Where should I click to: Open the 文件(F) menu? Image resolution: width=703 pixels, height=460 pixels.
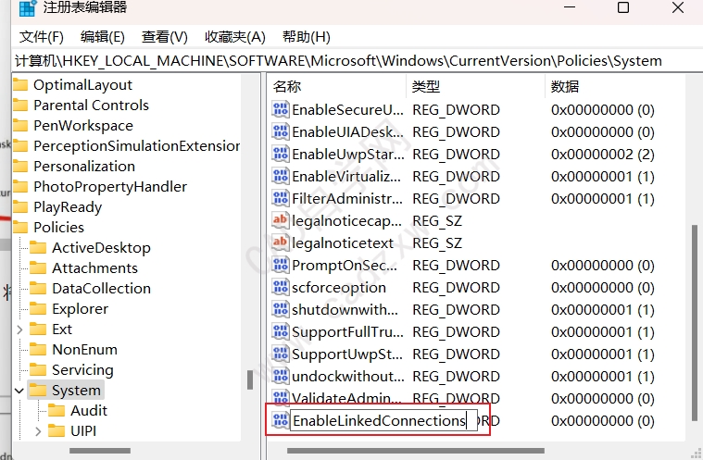42,37
